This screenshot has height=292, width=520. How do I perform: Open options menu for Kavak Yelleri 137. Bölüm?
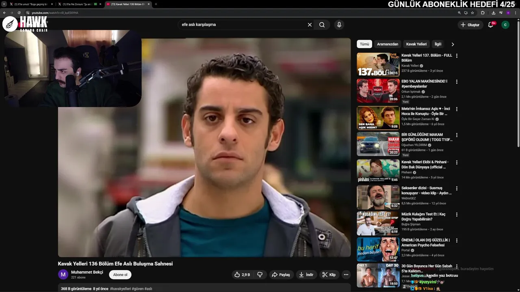coord(457,56)
